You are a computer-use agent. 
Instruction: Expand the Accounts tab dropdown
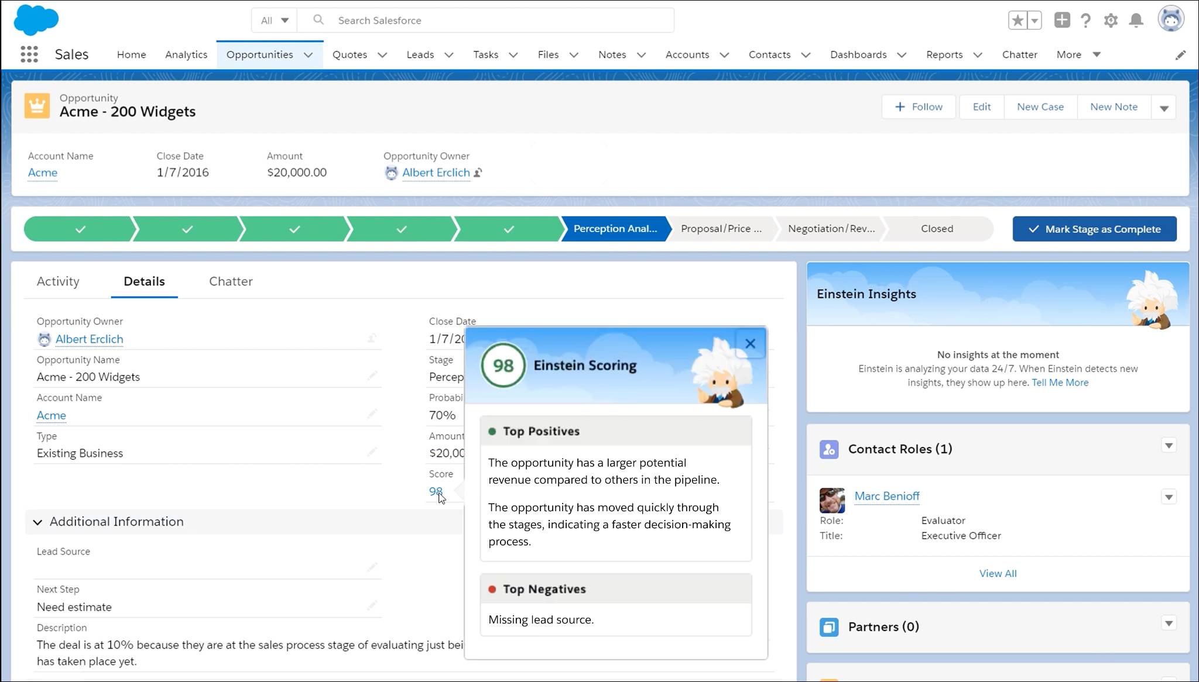[x=724, y=55]
